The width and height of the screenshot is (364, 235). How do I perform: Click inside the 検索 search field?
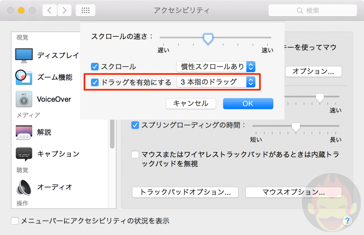click(312, 10)
